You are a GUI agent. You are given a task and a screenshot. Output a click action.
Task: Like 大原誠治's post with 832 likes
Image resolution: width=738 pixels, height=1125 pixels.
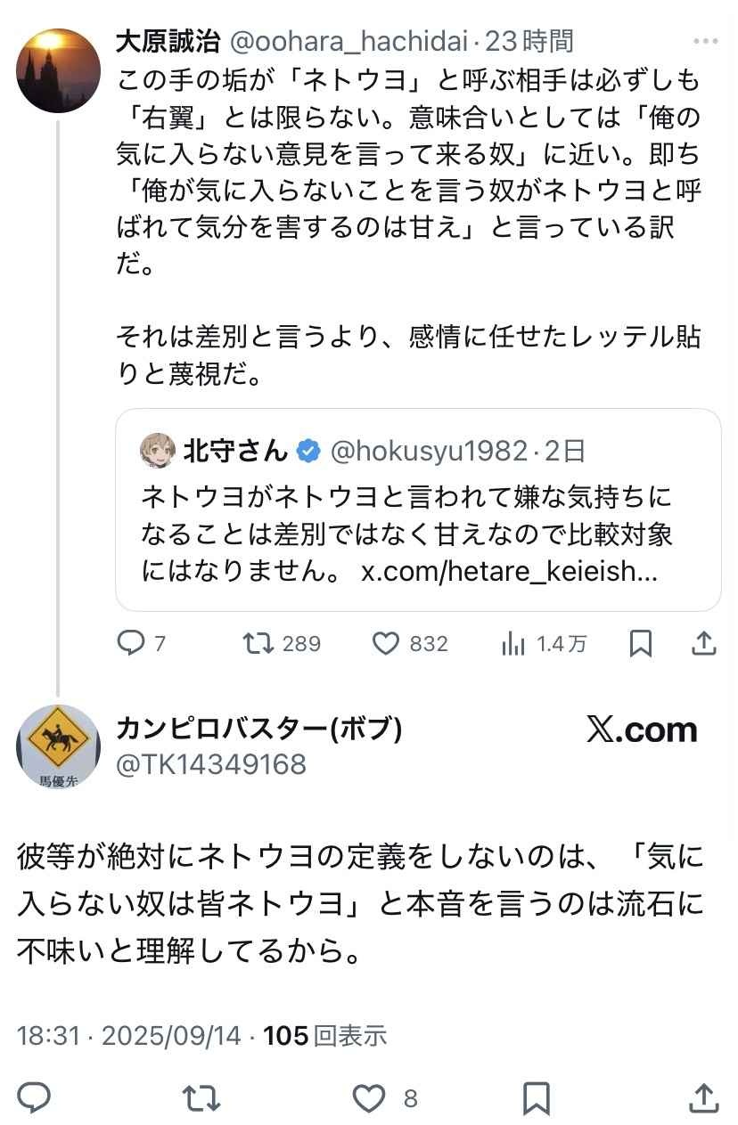[386, 643]
